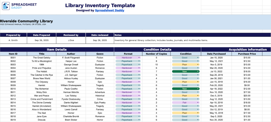Select the Item ID column header
The image size is (271, 122).
pyautogui.click(x=13, y=54)
